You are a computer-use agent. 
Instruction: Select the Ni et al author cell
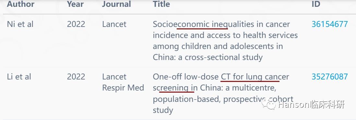pyautogui.click(x=20, y=24)
